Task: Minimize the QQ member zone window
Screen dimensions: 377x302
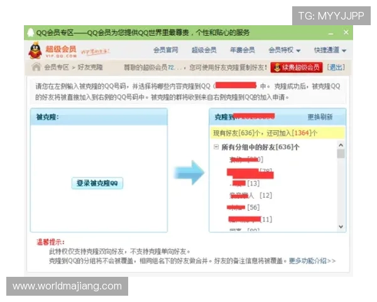Action: tap(331, 33)
